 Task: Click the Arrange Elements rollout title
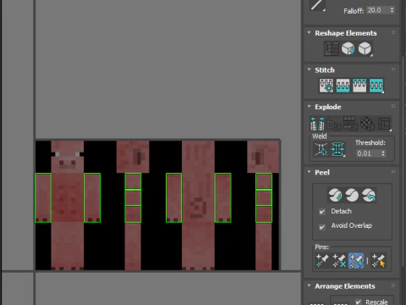[x=345, y=286]
